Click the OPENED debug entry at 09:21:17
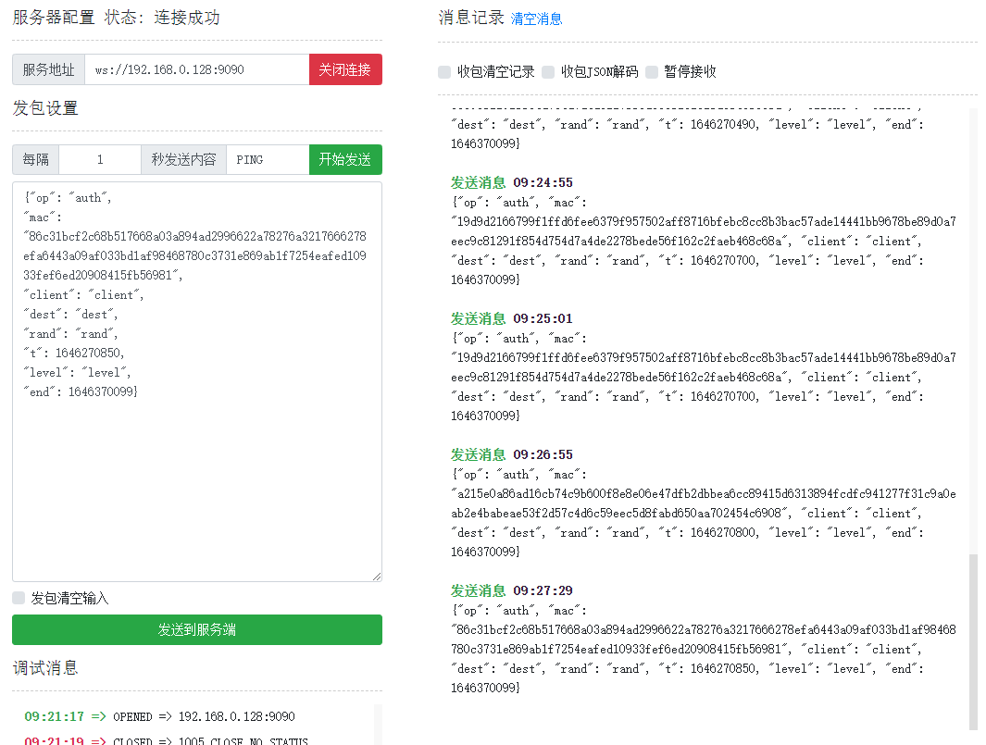 pyautogui.click(x=157, y=716)
